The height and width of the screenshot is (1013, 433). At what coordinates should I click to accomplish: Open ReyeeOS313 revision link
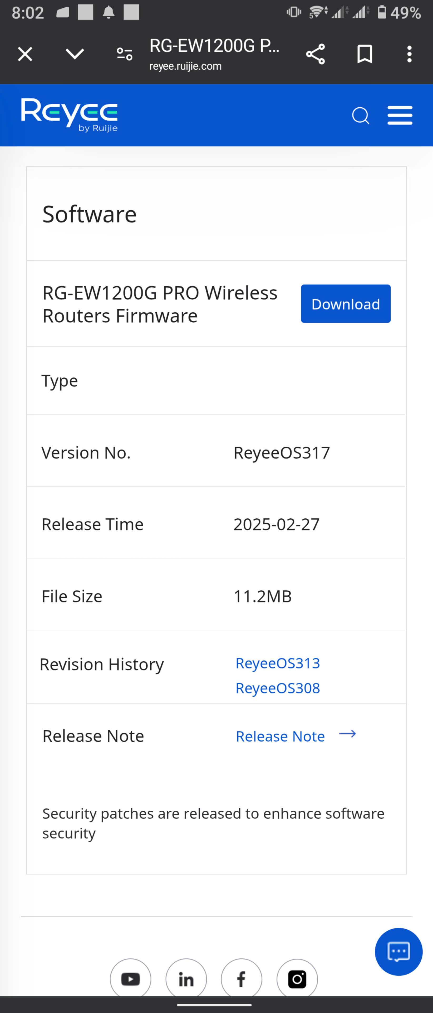(278, 663)
